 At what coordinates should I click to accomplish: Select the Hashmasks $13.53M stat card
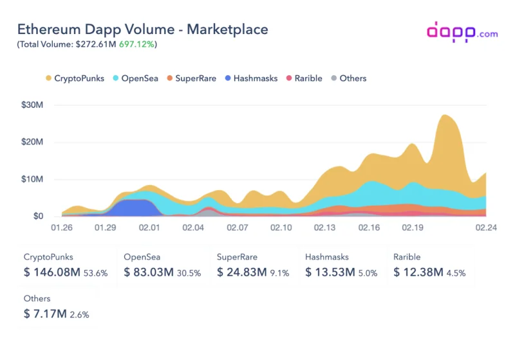click(x=342, y=266)
